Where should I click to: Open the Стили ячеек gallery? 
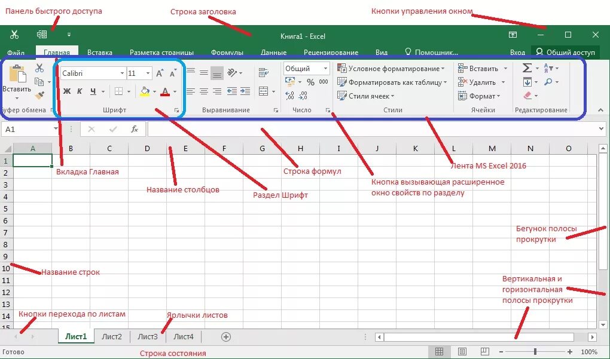click(366, 96)
